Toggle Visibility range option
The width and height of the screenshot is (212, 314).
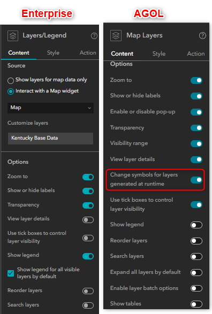point(196,143)
